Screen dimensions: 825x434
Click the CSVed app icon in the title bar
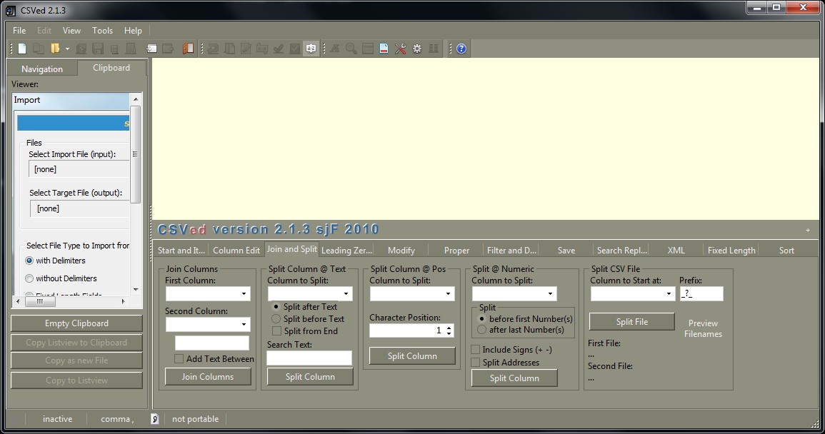click(11, 11)
